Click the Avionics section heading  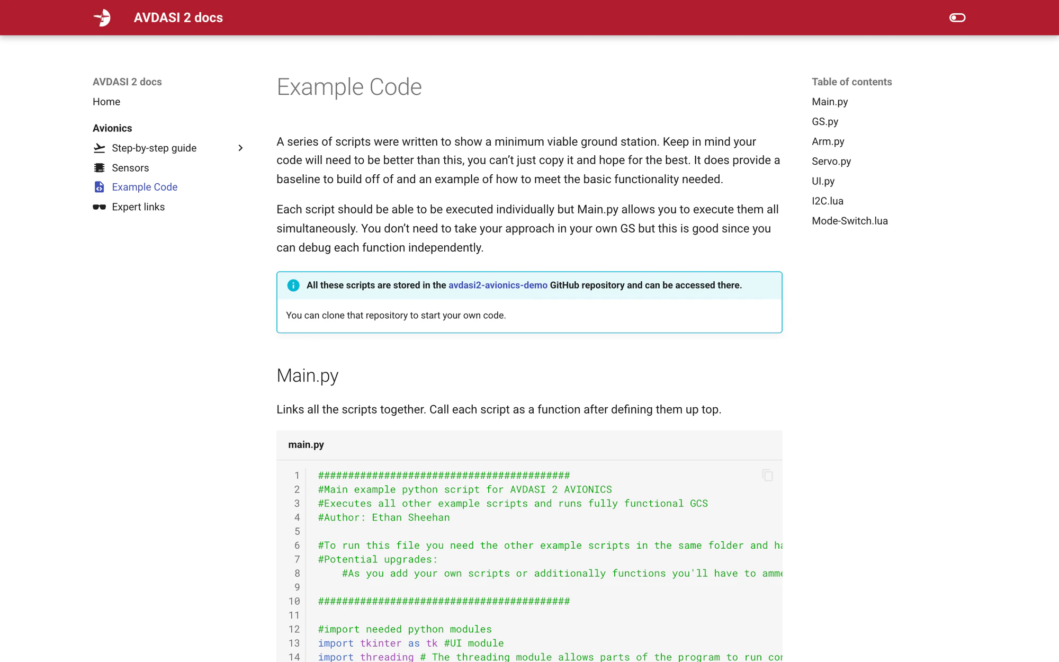pyautogui.click(x=112, y=128)
